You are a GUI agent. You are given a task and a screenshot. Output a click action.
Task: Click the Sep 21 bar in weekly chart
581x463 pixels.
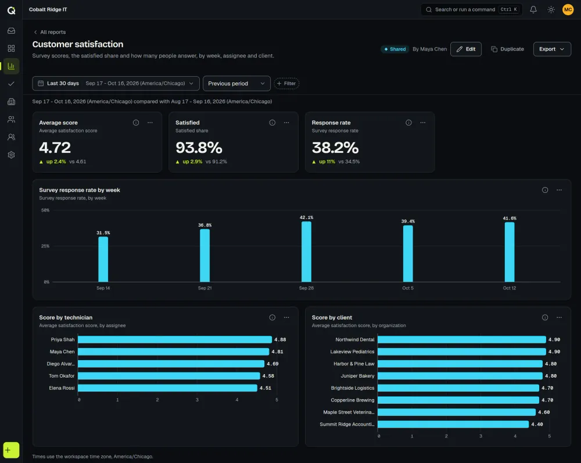click(x=205, y=256)
